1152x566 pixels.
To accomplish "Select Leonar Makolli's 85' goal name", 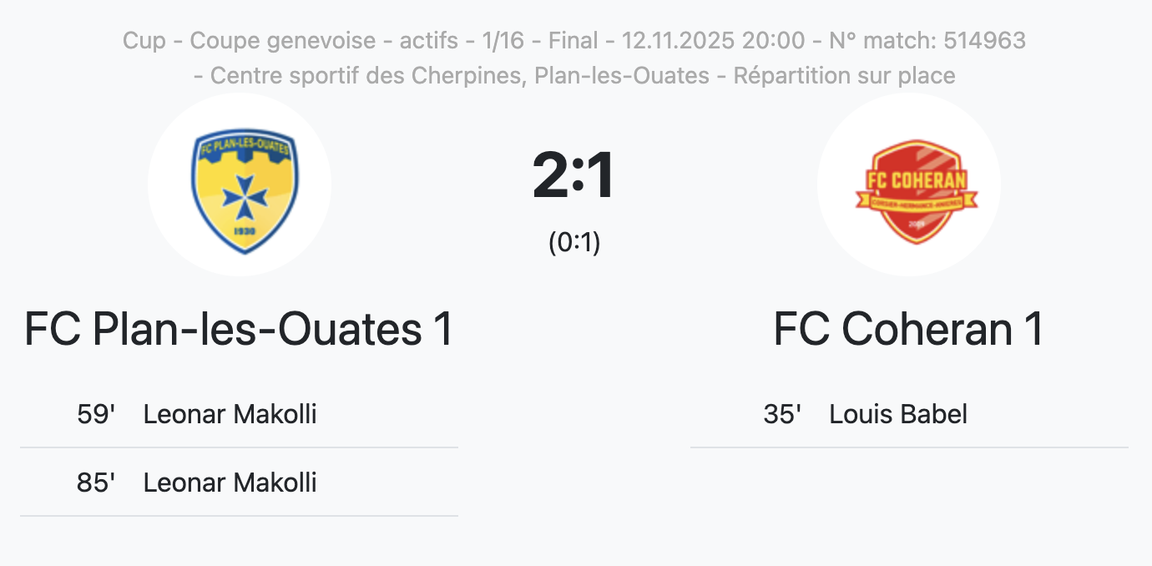I will point(230,483).
